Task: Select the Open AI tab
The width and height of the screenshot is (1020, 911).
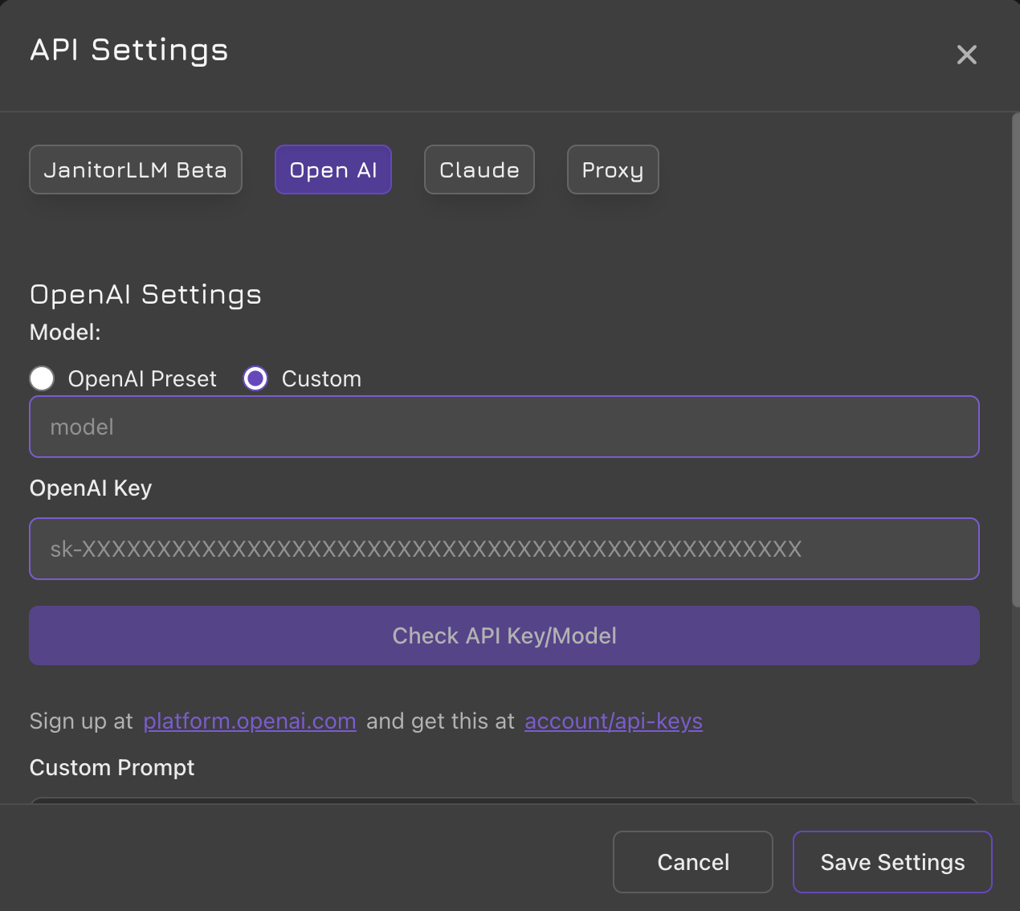Action: click(x=333, y=170)
